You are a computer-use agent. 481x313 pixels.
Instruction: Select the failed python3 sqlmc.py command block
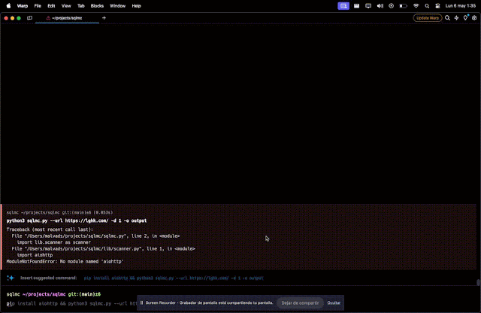(225, 241)
